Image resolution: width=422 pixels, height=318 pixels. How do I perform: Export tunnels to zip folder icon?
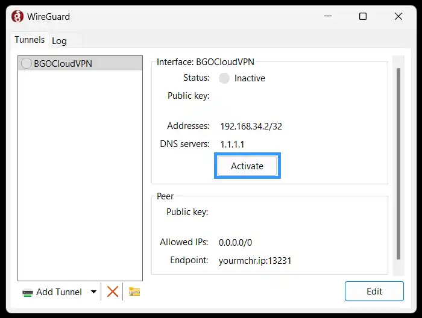tap(134, 291)
